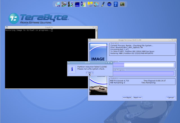The width and height of the screenshot is (180, 123).
Task: Maximize the Error dialog window
Action: 109,63
